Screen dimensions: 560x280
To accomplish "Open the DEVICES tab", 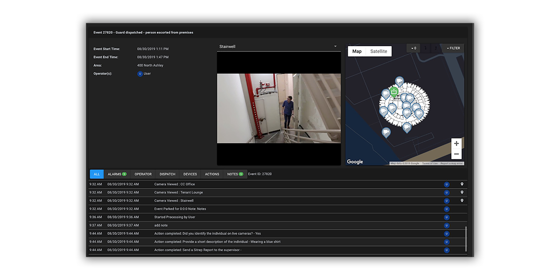I will [190, 174].
